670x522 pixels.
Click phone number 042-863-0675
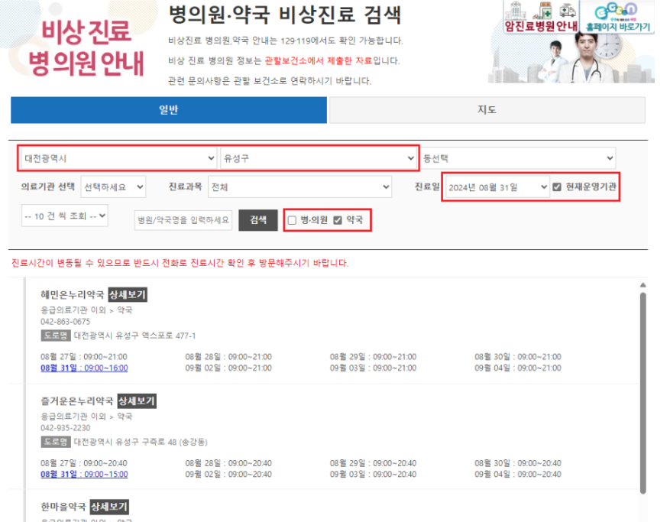coord(66,322)
